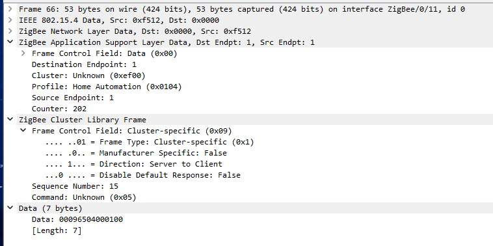Select the Counter: 202 row

tap(59, 109)
